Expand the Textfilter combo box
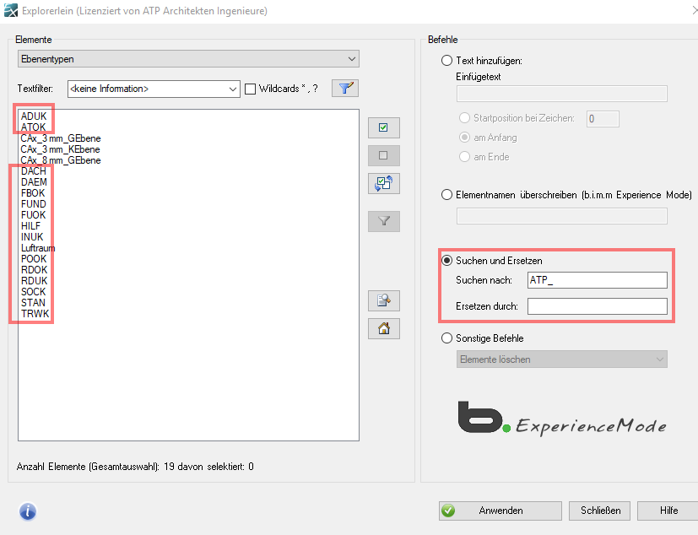Viewport: 698px width, 535px height. [x=233, y=89]
